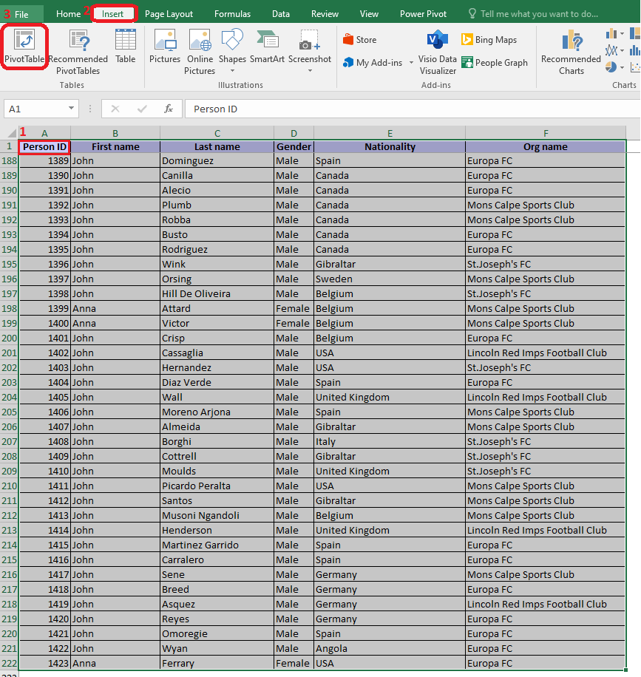The width and height of the screenshot is (641, 677).
Task: Switch to the Formulas tab
Action: click(232, 14)
